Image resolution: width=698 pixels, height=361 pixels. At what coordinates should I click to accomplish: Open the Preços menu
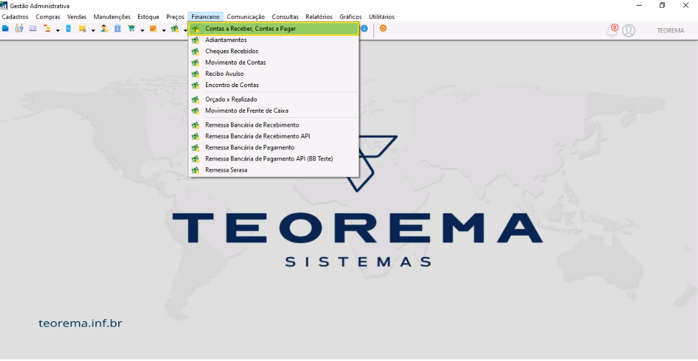[x=175, y=17]
